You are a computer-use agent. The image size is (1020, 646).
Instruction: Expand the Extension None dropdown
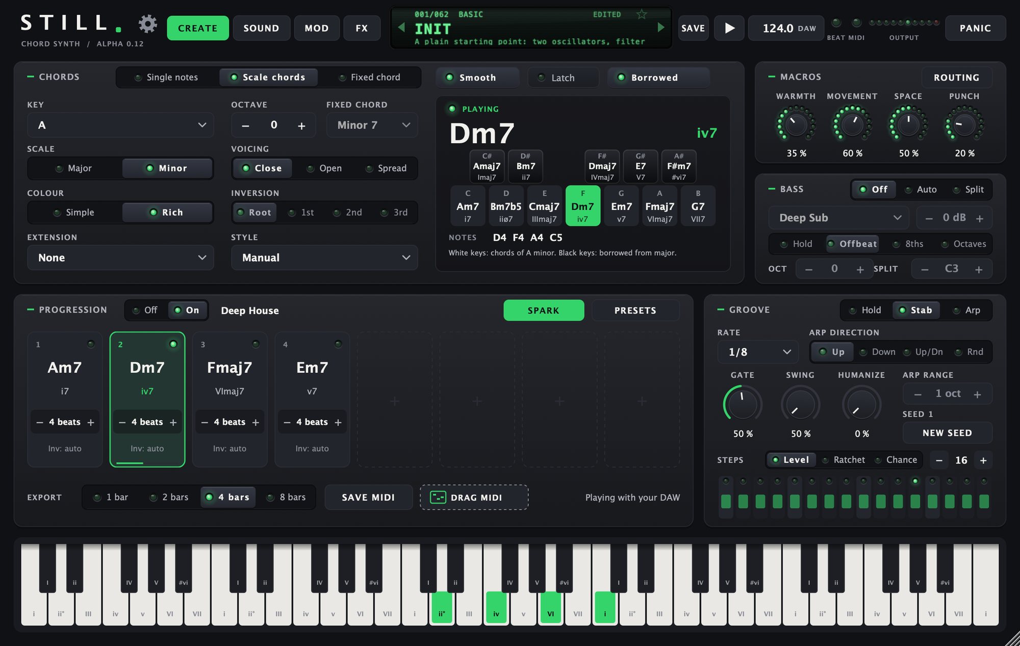pyautogui.click(x=120, y=257)
